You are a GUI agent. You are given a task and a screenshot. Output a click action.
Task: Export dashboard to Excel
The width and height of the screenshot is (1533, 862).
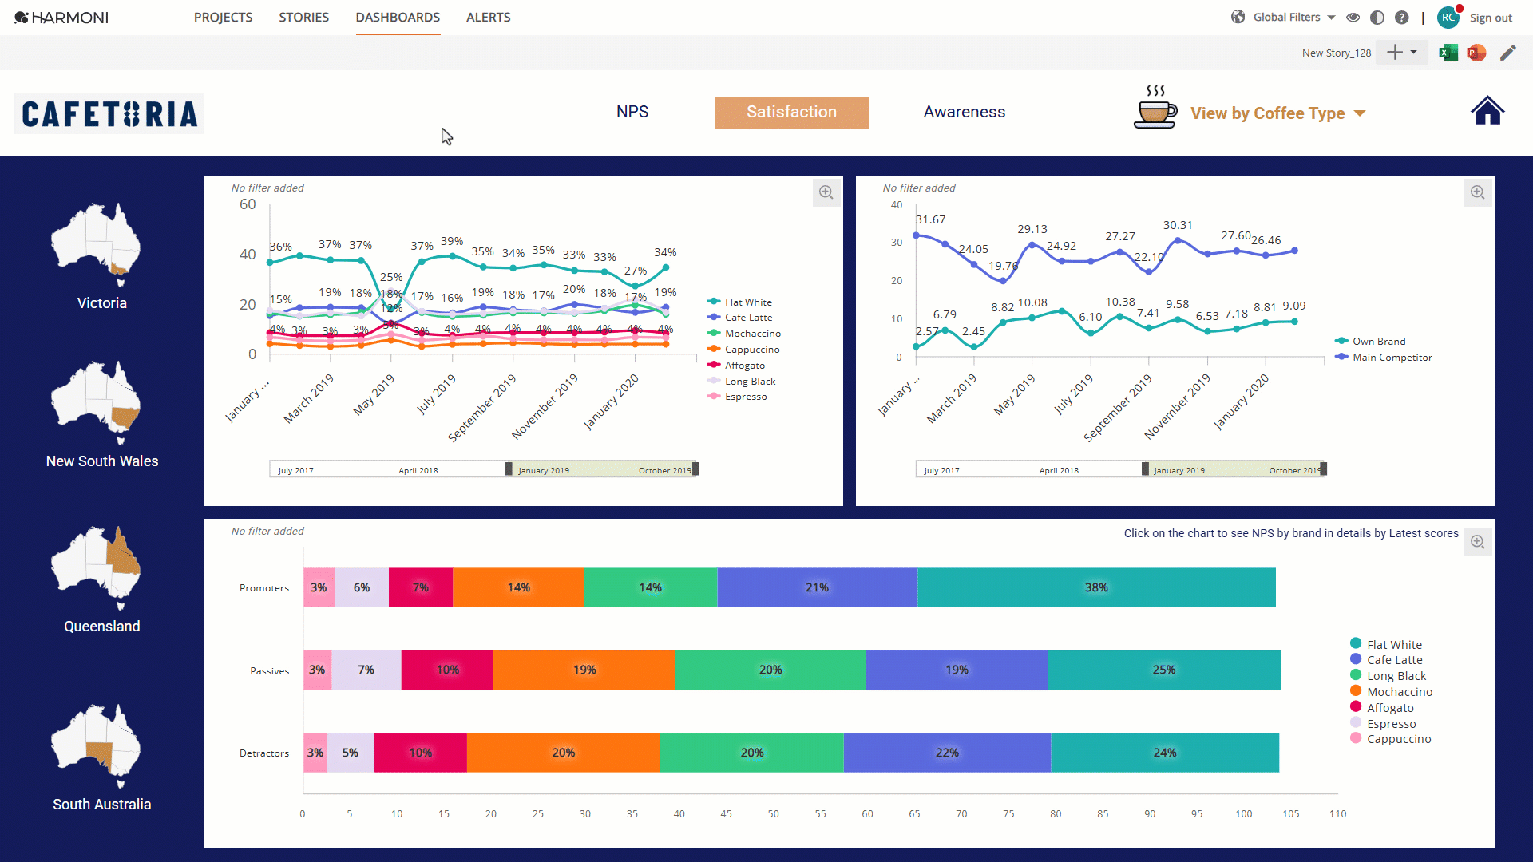point(1448,53)
